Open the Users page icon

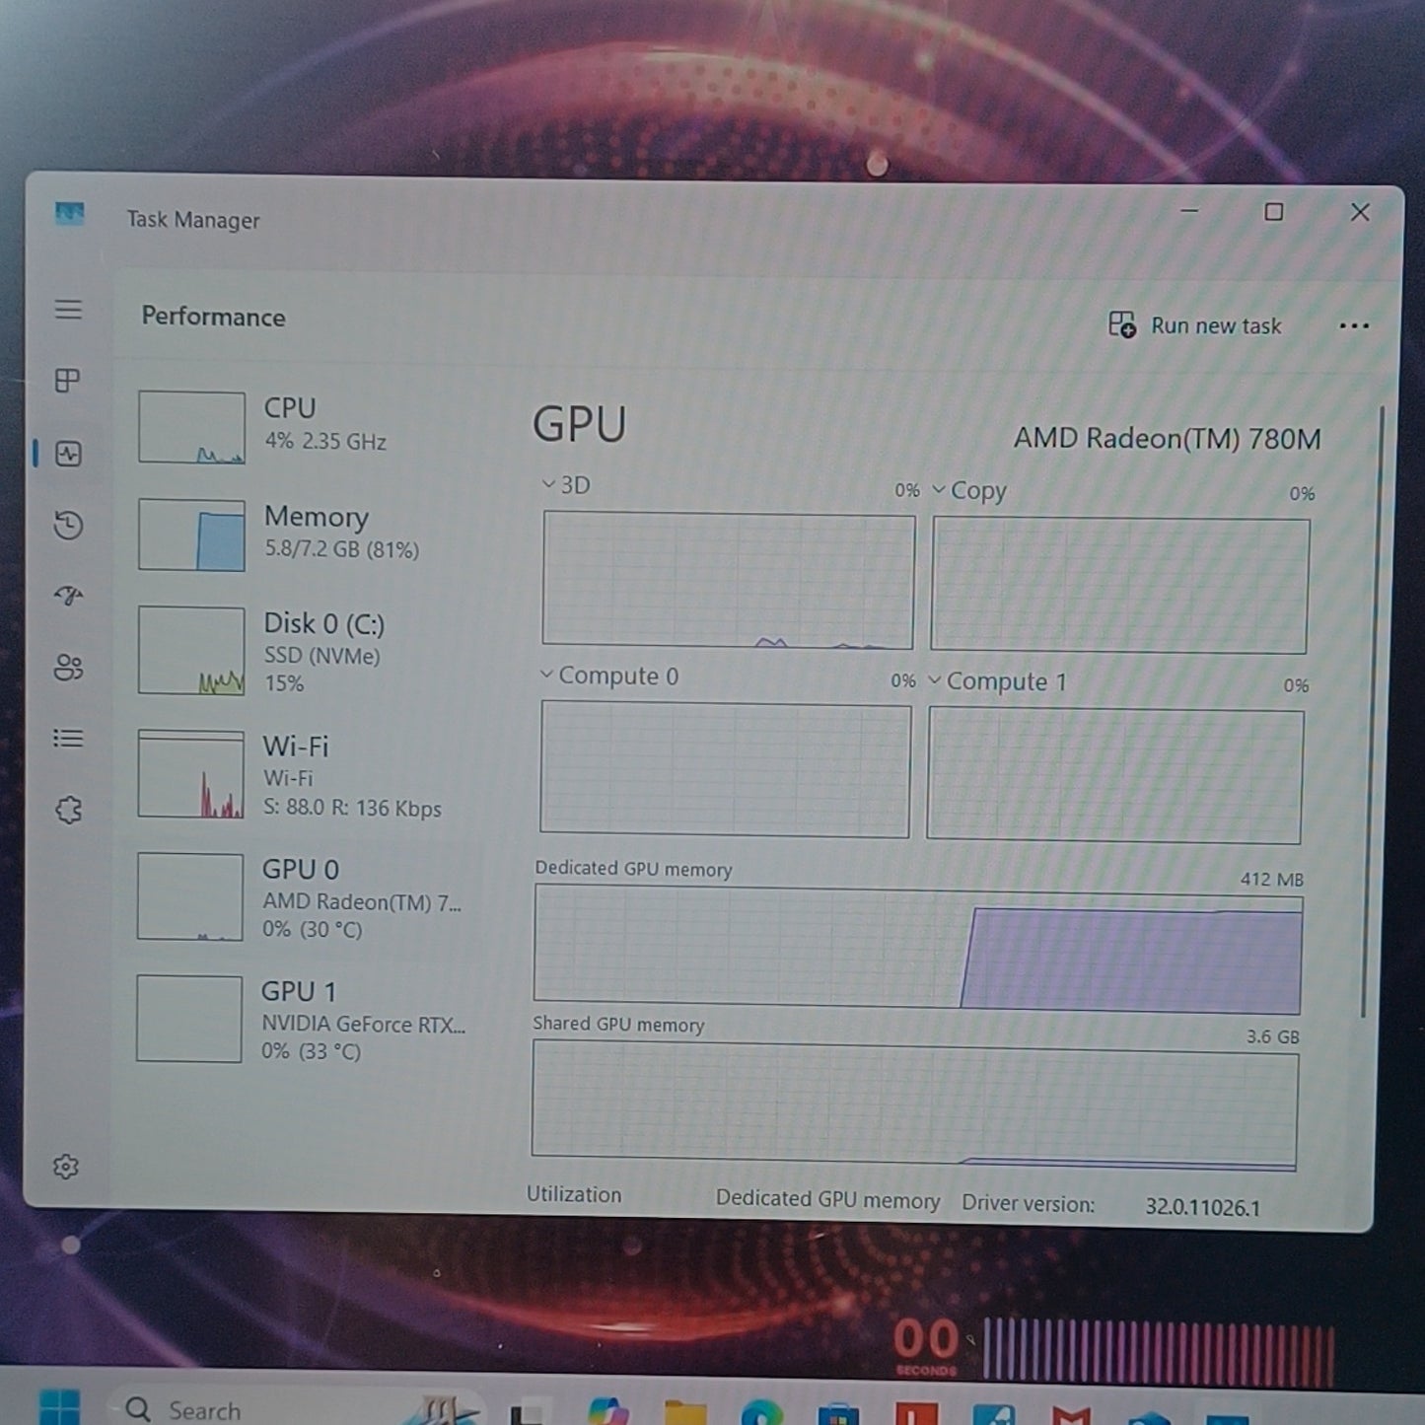[68, 668]
